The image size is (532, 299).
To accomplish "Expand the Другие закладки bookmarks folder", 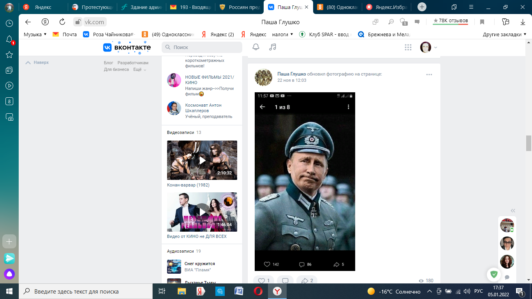I will [504, 34].
